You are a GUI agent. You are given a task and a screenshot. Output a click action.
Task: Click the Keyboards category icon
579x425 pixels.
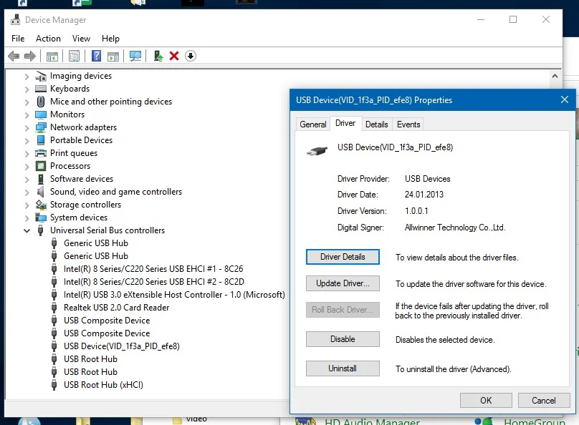click(41, 89)
